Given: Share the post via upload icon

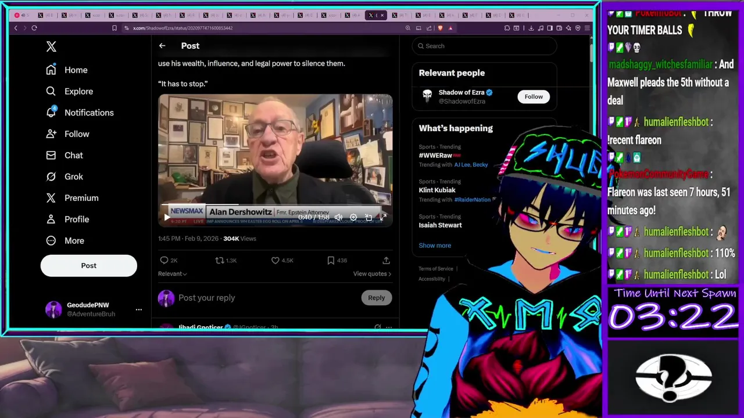Looking at the screenshot, I should (x=386, y=261).
